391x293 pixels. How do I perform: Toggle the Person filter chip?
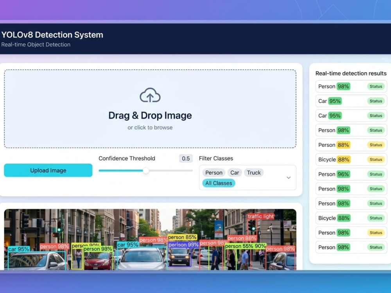(214, 173)
